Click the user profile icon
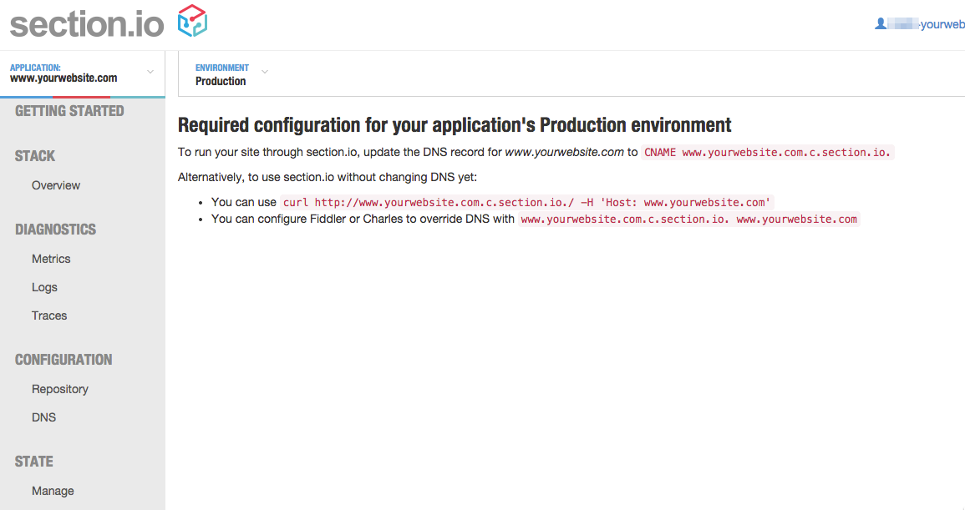965x510 pixels. (880, 24)
